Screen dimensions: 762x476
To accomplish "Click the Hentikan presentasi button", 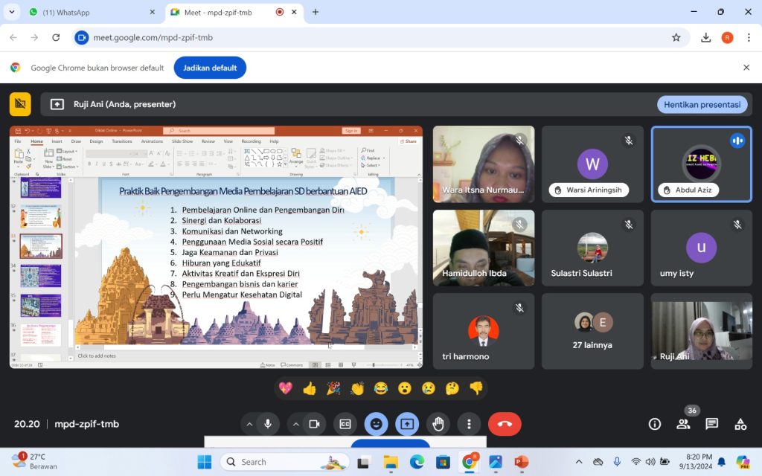I will (x=702, y=104).
